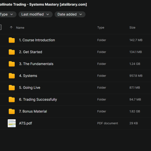Image resolution: width=151 pixels, height=151 pixels.
Task: Click the folder icon for 7. Bonus Material
Action: pos(12,111)
